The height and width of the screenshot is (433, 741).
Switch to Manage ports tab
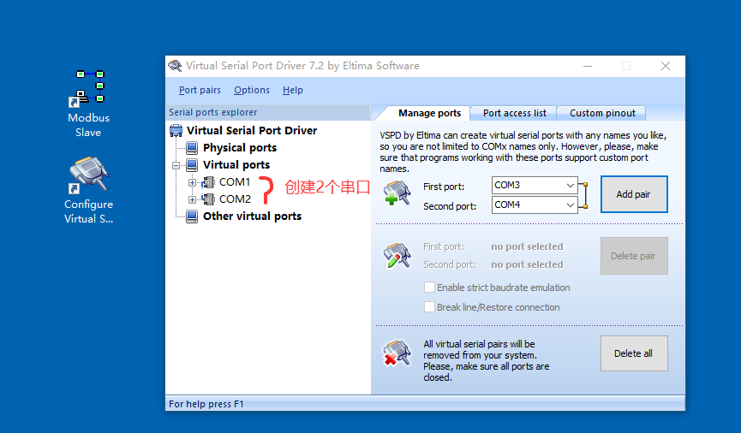coord(429,113)
